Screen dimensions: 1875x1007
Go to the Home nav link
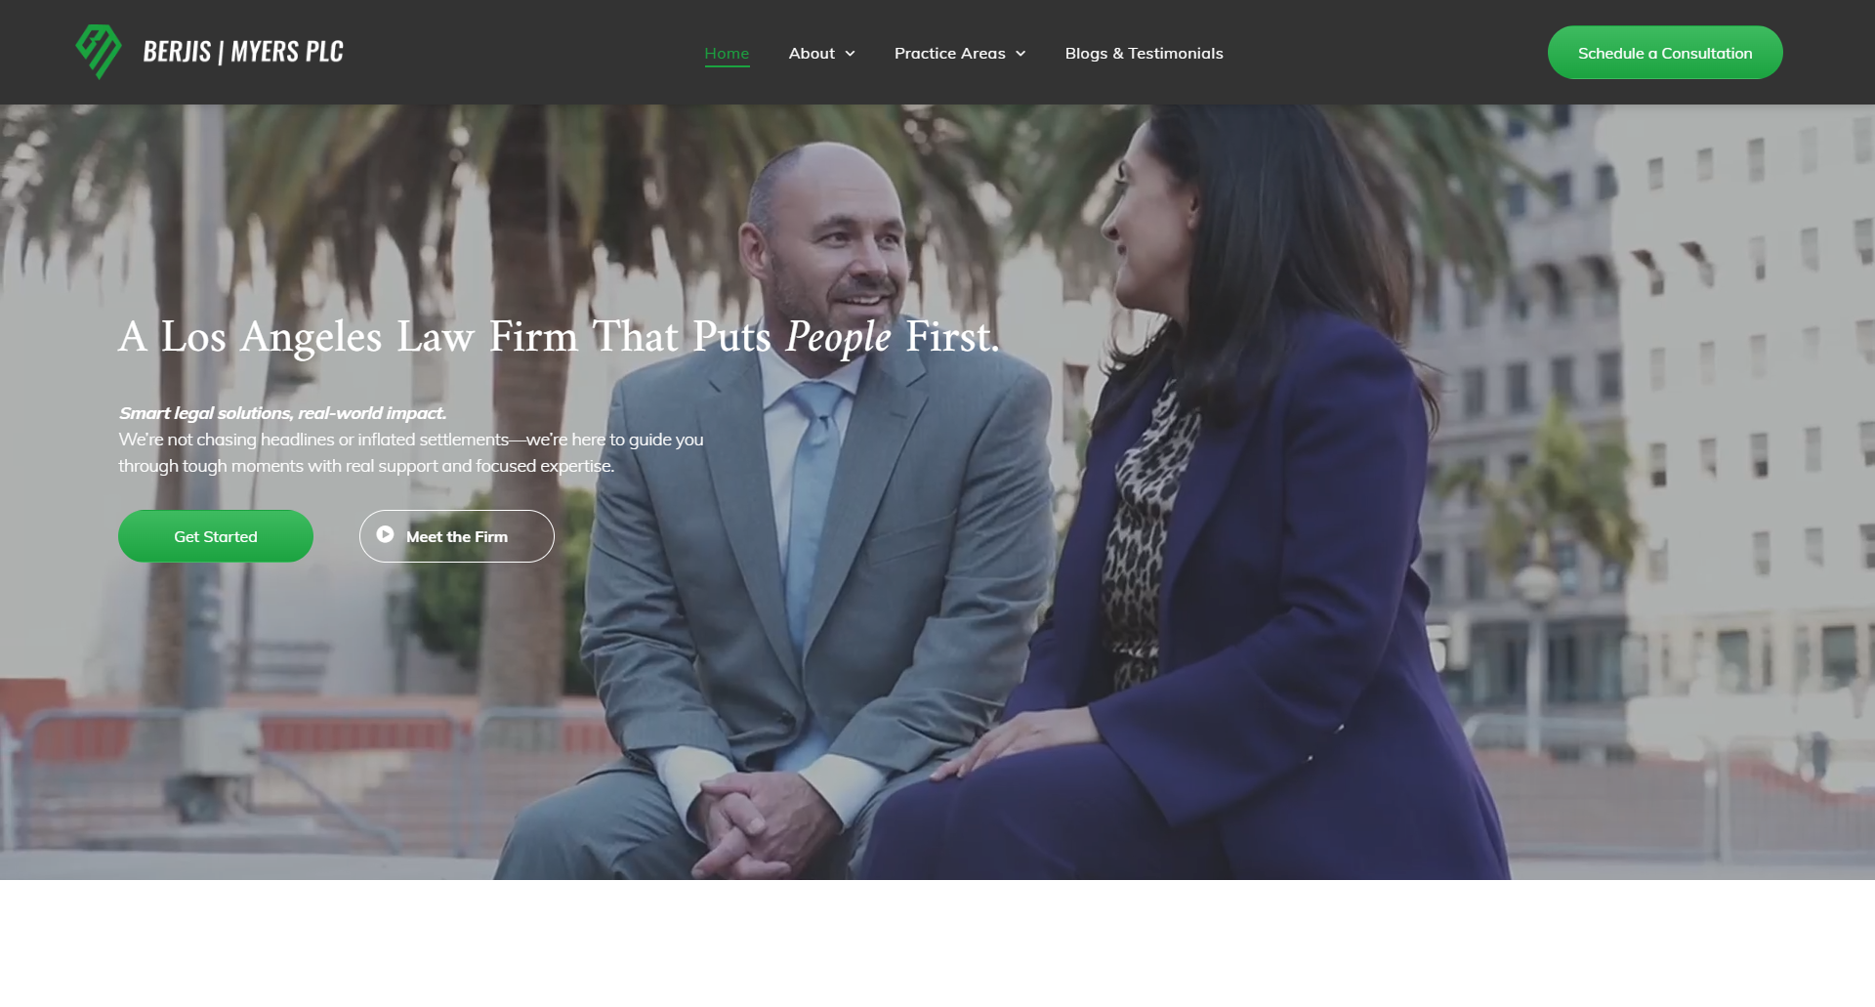coord(727,54)
